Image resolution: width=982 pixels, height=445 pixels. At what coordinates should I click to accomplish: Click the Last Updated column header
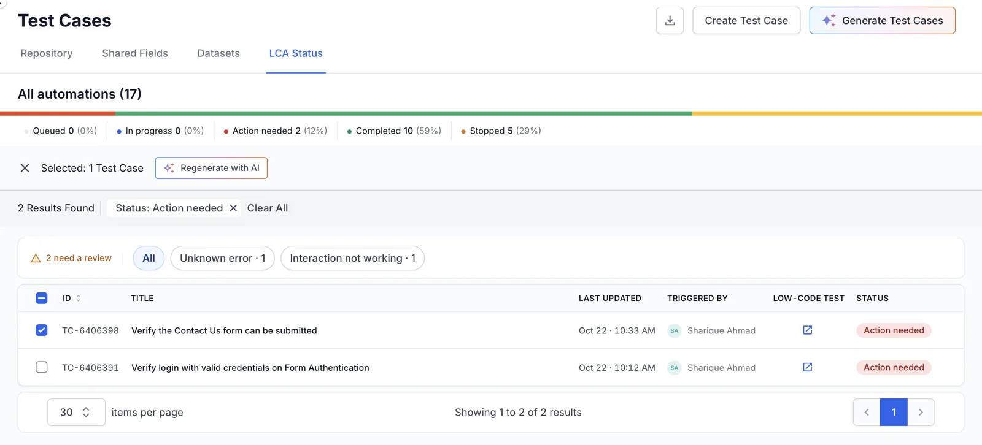click(610, 299)
